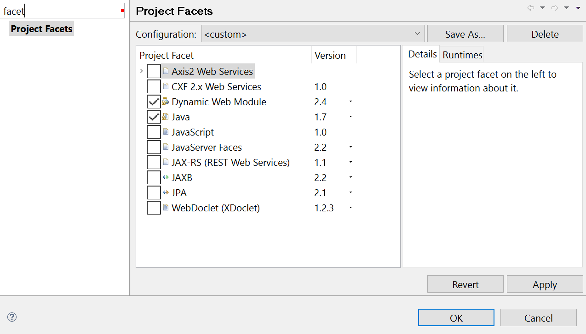Viewport: 586px width, 334px height.
Task: Click the Java facet icon
Action: point(166,117)
